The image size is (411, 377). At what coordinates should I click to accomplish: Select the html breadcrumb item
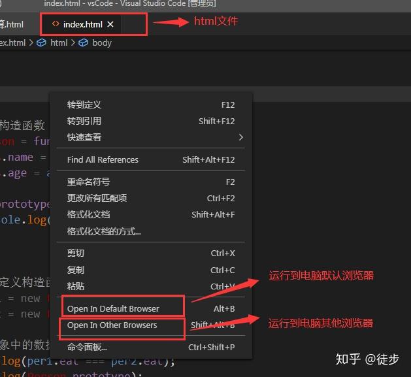point(59,42)
